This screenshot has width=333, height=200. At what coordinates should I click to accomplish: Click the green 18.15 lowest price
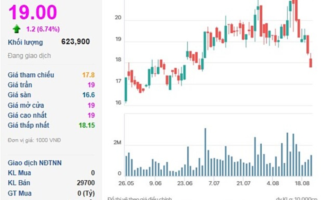pyautogui.click(x=87, y=125)
